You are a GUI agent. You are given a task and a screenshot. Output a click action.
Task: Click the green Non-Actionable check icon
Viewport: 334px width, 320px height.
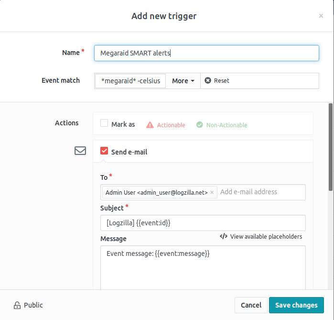click(200, 125)
